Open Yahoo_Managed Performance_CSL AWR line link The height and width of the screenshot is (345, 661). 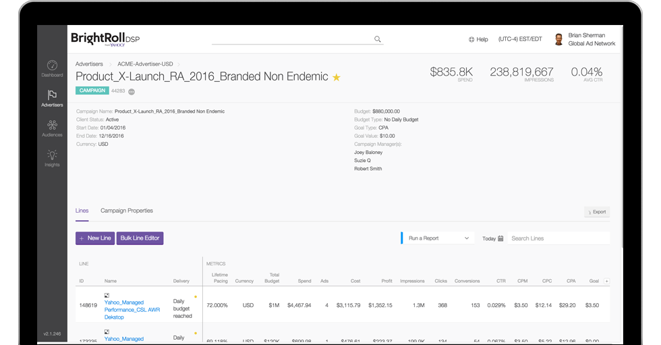coord(132,310)
